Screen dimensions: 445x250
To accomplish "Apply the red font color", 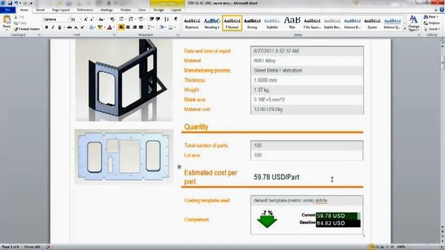I will point(110,28).
